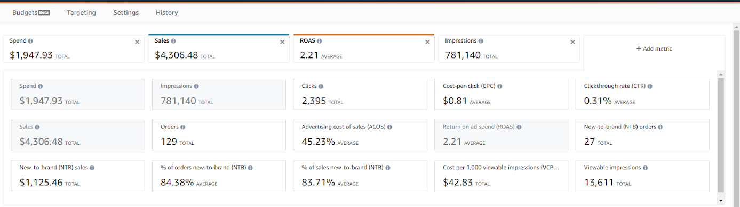Click info icon next to top Impressions metric
The width and height of the screenshot is (740, 207).
(x=481, y=41)
